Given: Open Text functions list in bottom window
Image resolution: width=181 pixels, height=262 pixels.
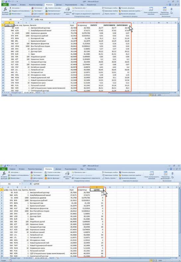Looking at the screenshot, I should [x=36, y=175].
